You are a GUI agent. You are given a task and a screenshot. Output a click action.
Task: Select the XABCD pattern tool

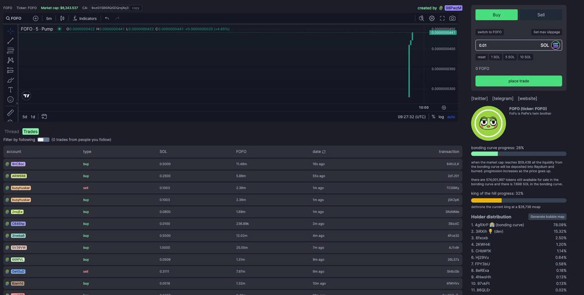[10, 60]
